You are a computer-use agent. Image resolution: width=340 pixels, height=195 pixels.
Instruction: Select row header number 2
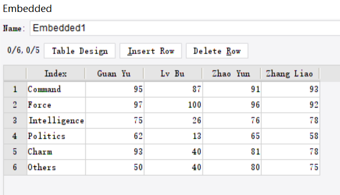tap(15, 105)
